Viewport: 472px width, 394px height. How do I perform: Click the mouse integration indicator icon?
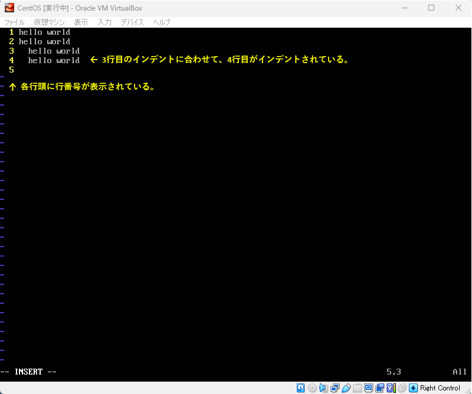pyautogui.click(x=402, y=388)
